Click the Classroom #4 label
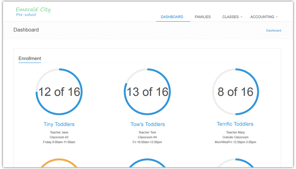The image size is (296, 169). [x=147, y=137]
